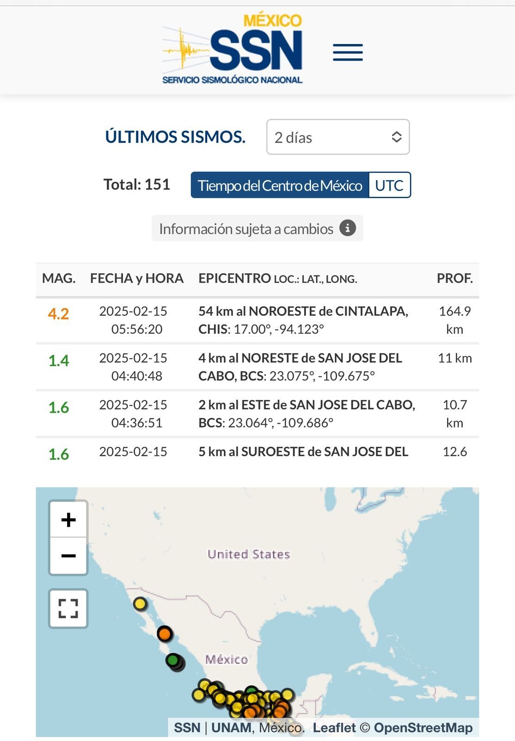
Task: Open the hamburger navigation menu
Action: (348, 52)
